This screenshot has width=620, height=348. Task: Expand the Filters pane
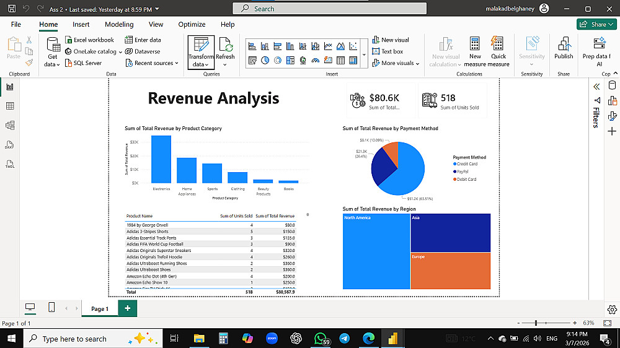(596, 87)
